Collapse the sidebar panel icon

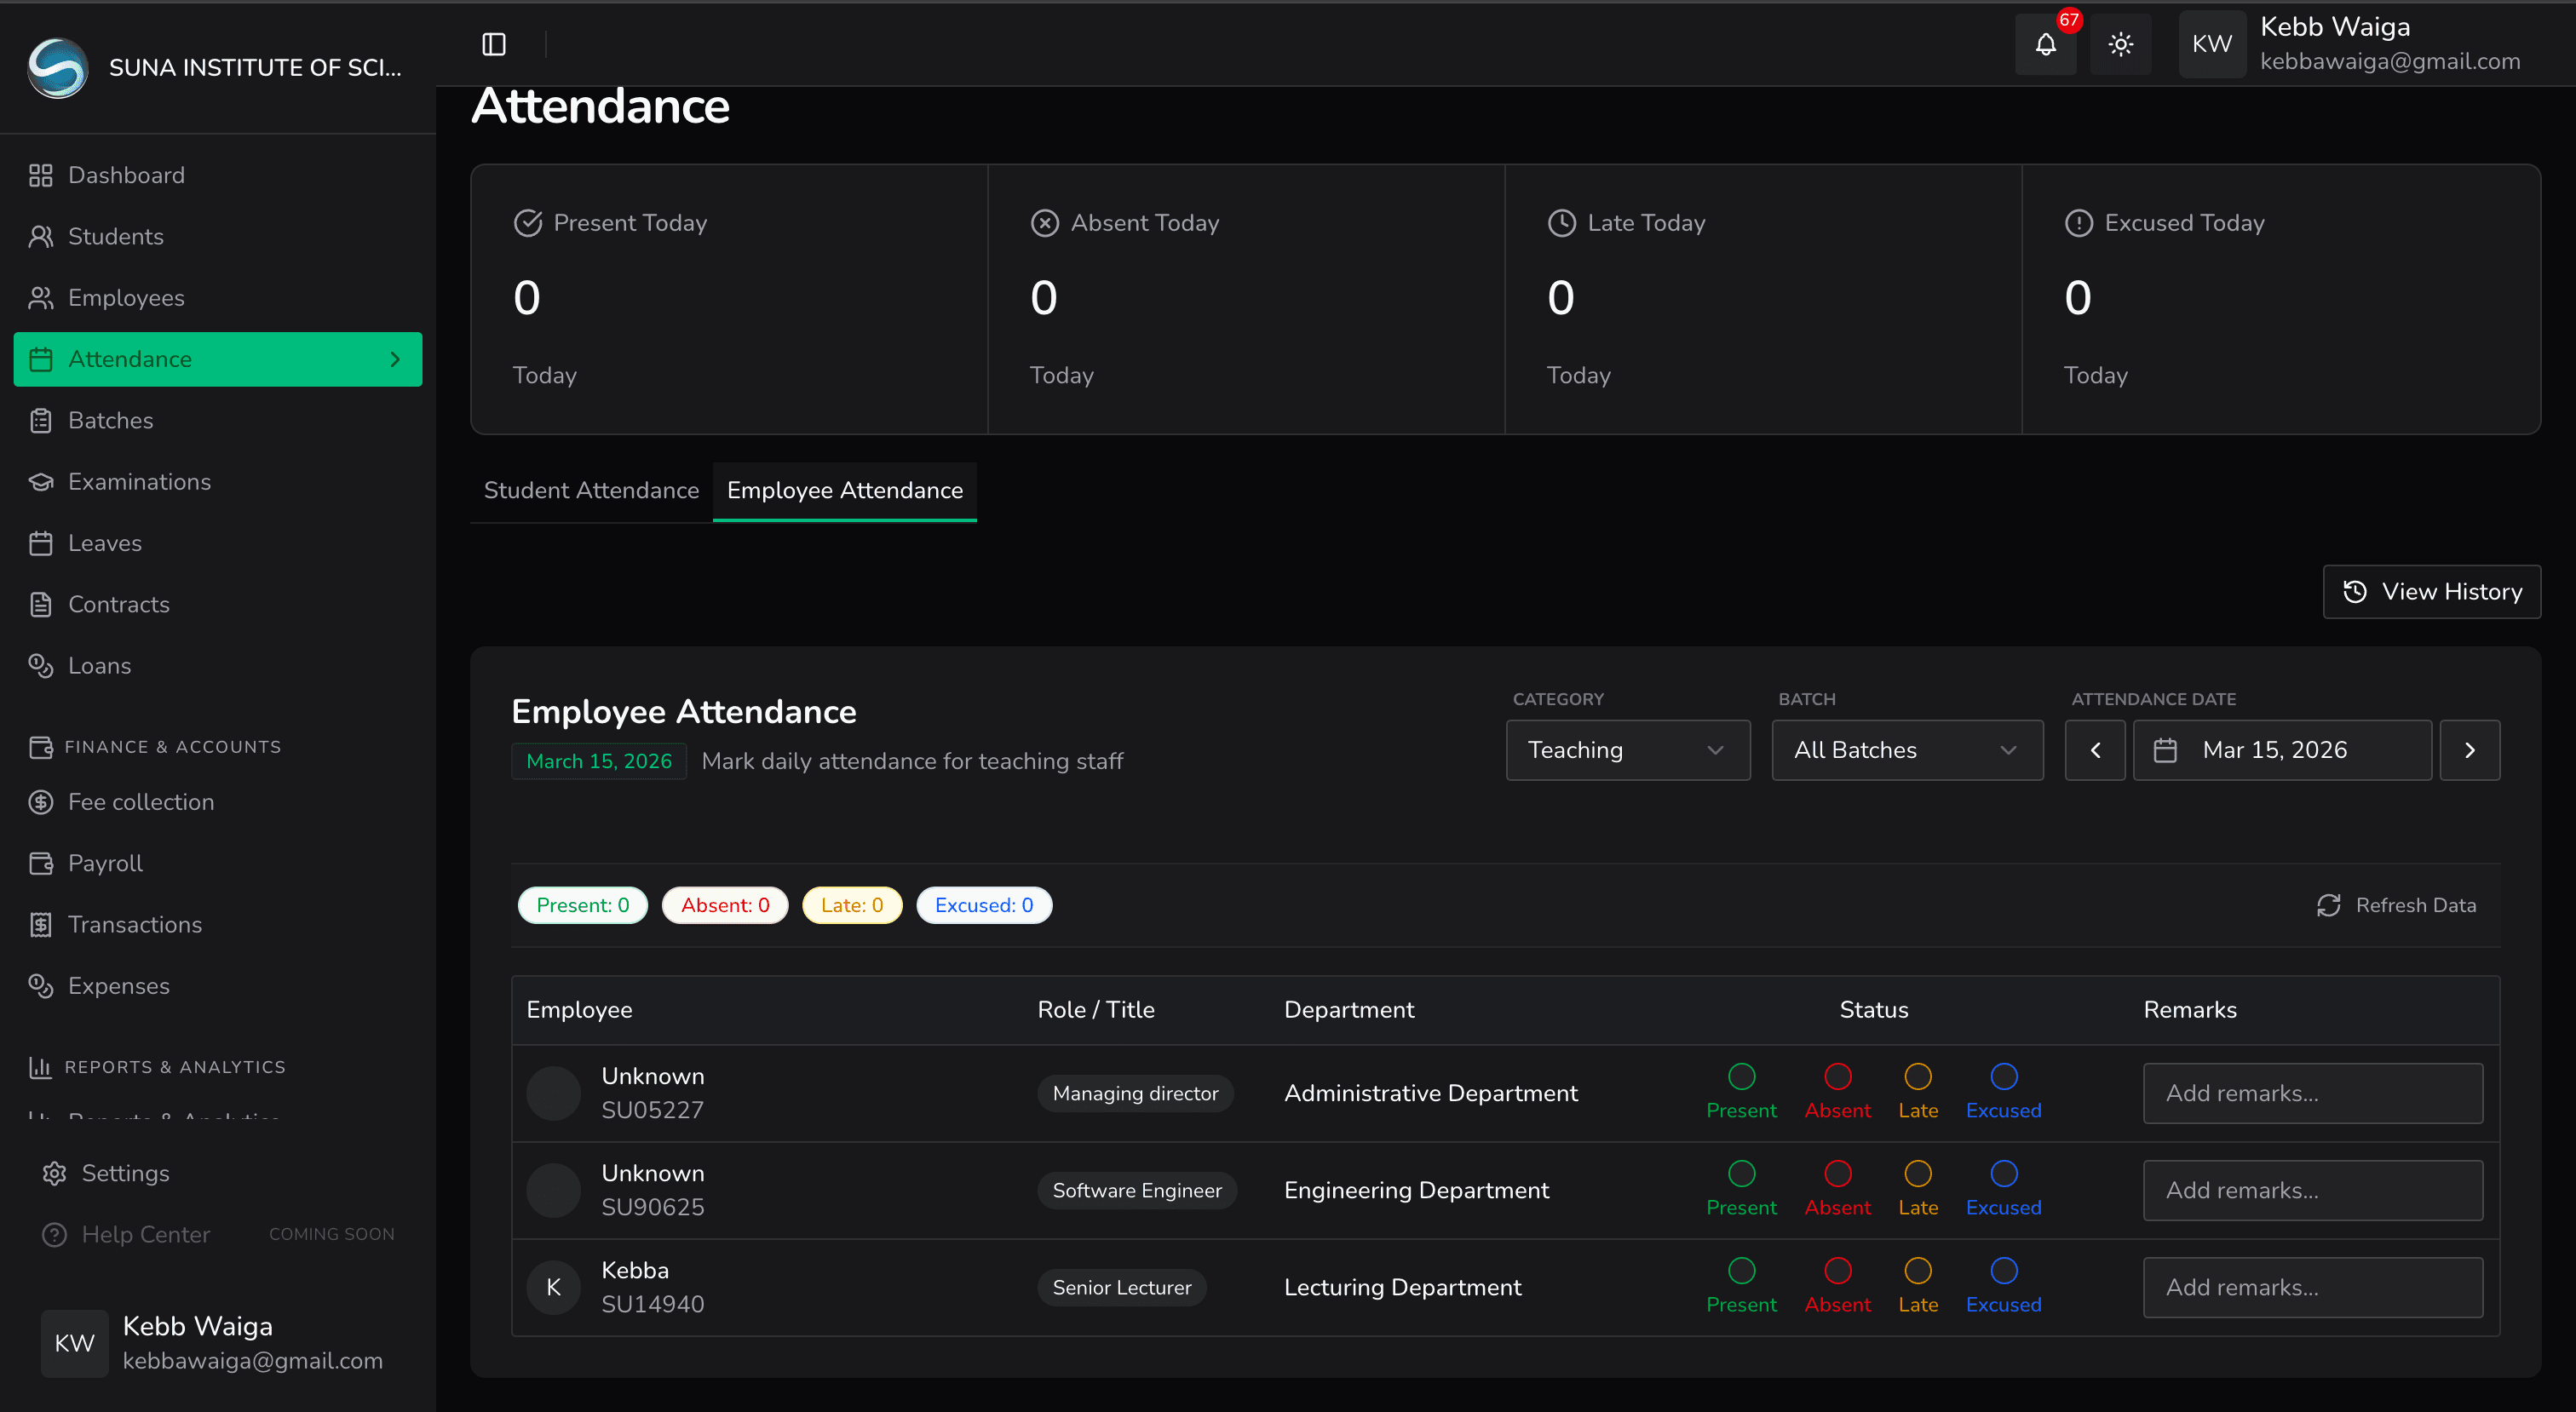(x=494, y=44)
